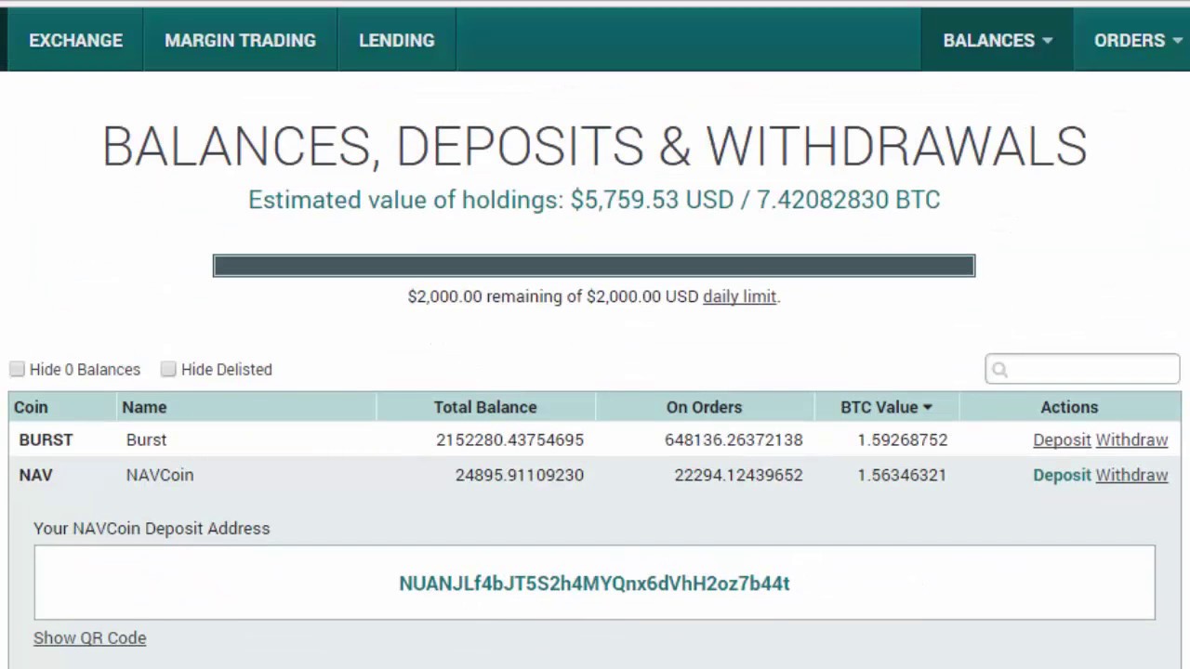Click the NAV coin symbol
Screen dimensions: 1190x669
(35, 475)
